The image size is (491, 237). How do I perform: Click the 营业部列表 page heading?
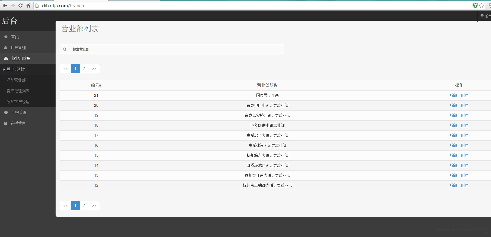click(x=80, y=29)
